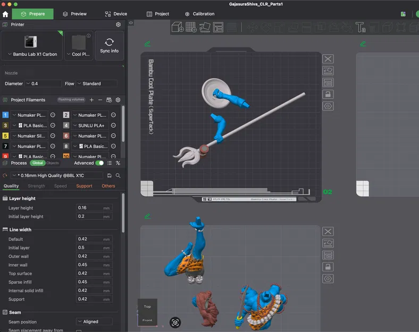Open filament 5 Numaker Sil dropdown
Viewport: 419px width, 332px height.
(30, 136)
